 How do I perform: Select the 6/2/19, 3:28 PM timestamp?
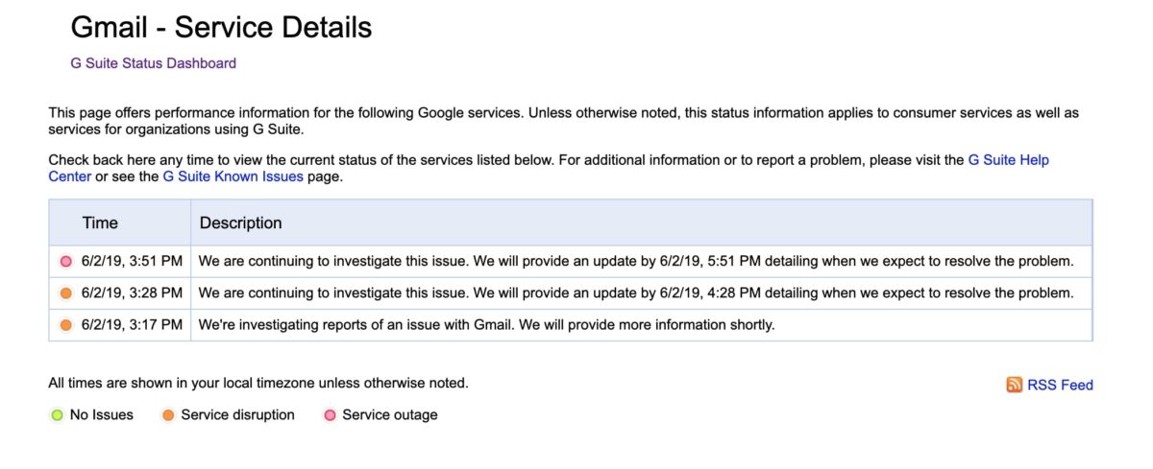point(132,293)
